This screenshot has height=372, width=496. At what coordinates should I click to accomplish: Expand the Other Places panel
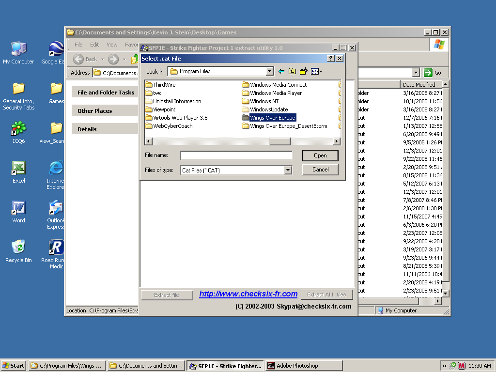click(x=105, y=111)
